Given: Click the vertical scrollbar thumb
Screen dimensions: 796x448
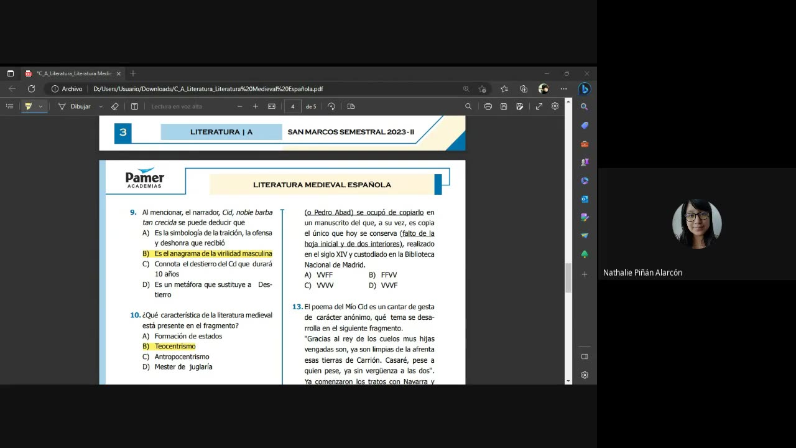Looking at the screenshot, I should point(568,278).
